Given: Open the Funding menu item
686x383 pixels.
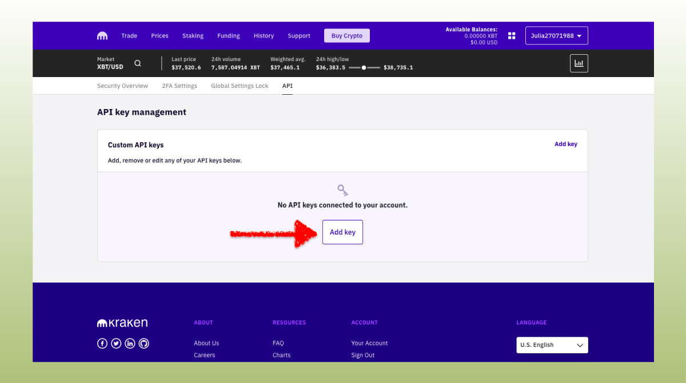Looking at the screenshot, I should [x=228, y=35].
